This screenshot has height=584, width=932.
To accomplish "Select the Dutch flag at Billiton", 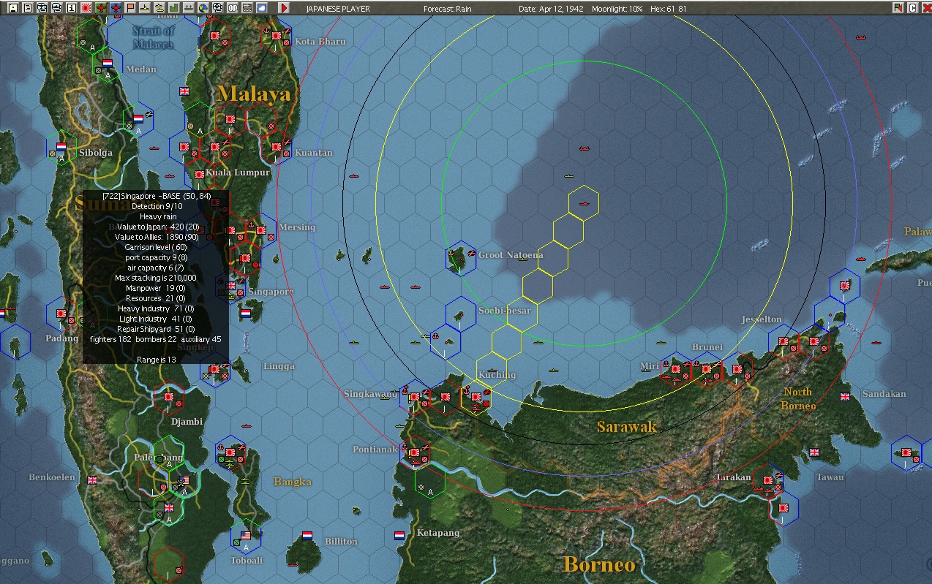I will coord(308,536).
